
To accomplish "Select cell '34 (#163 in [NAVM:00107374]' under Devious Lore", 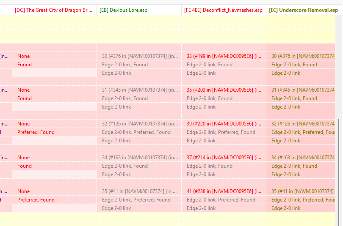I will pyautogui.click(x=140, y=158).
